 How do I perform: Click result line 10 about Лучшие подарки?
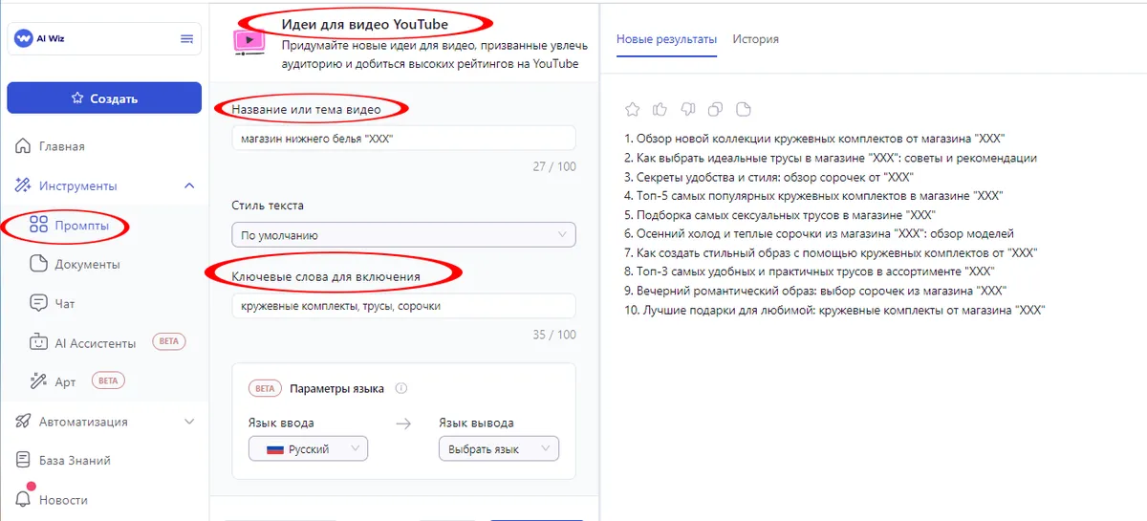tap(834, 311)
